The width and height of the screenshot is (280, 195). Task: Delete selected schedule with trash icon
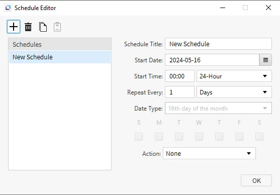(x=28, y=27)
